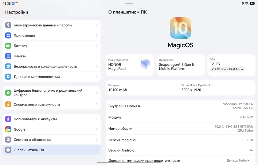258x165 pixels.
Task: Tap the Номер сборки row
Action: point(181,129)
